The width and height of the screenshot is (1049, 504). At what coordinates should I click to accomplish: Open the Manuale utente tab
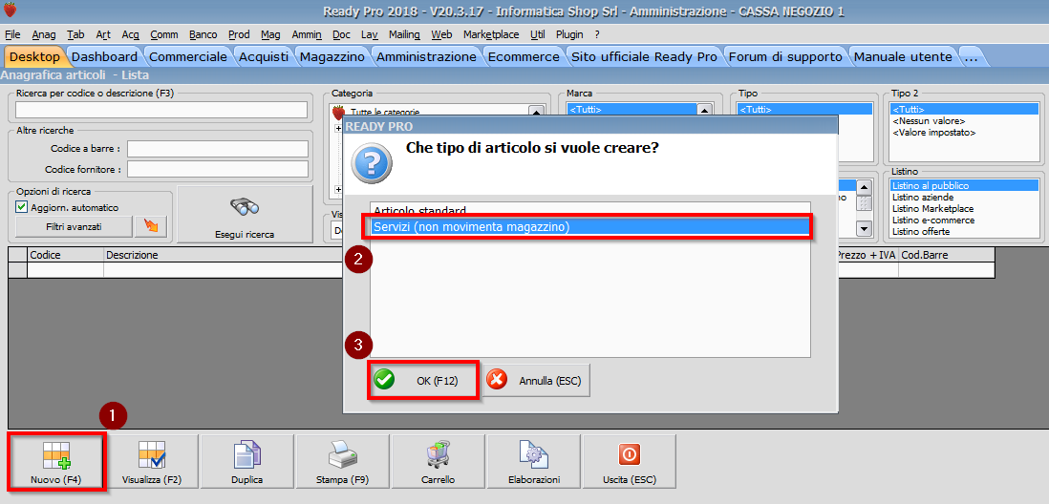[903, 57]
